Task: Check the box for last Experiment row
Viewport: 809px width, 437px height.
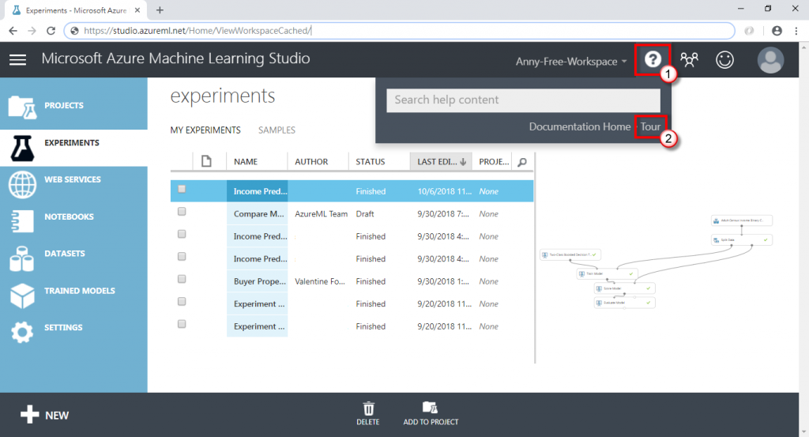Action: [x=182, y=324]
